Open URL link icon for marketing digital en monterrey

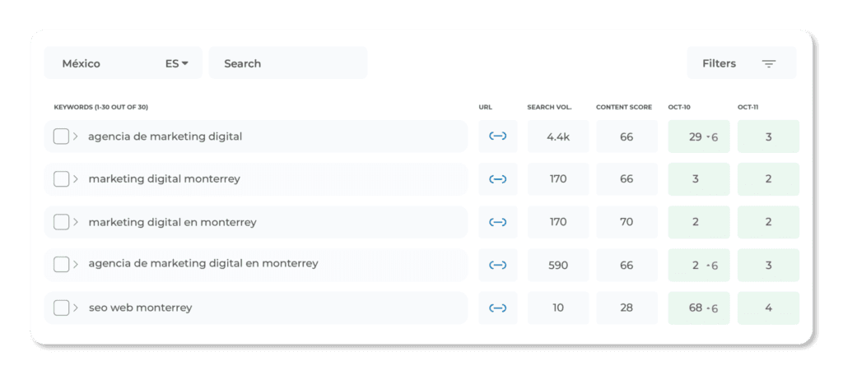point(497,222)
